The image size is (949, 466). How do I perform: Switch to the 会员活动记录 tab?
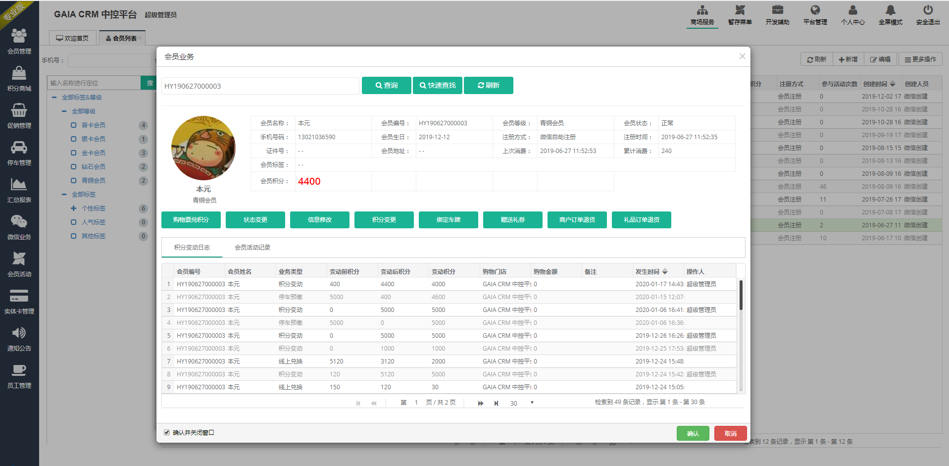252,248
